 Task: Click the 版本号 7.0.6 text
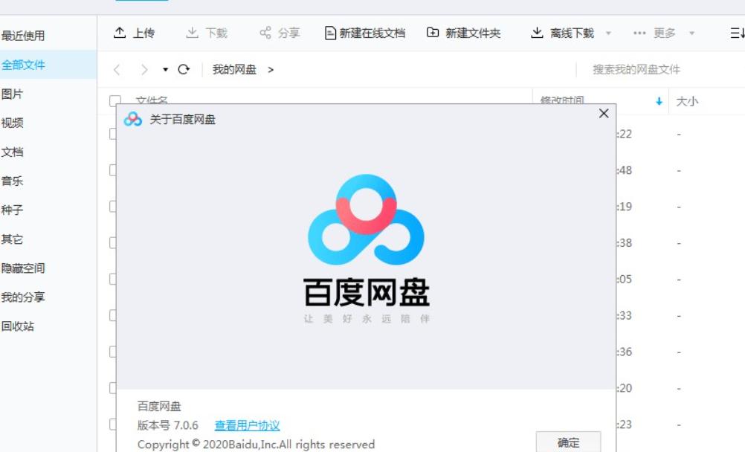tap(168, 425)
